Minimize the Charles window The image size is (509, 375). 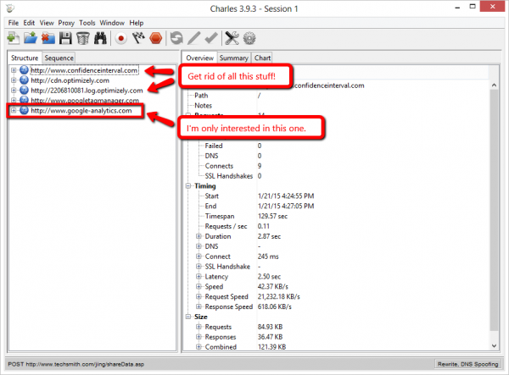[457, 8]
